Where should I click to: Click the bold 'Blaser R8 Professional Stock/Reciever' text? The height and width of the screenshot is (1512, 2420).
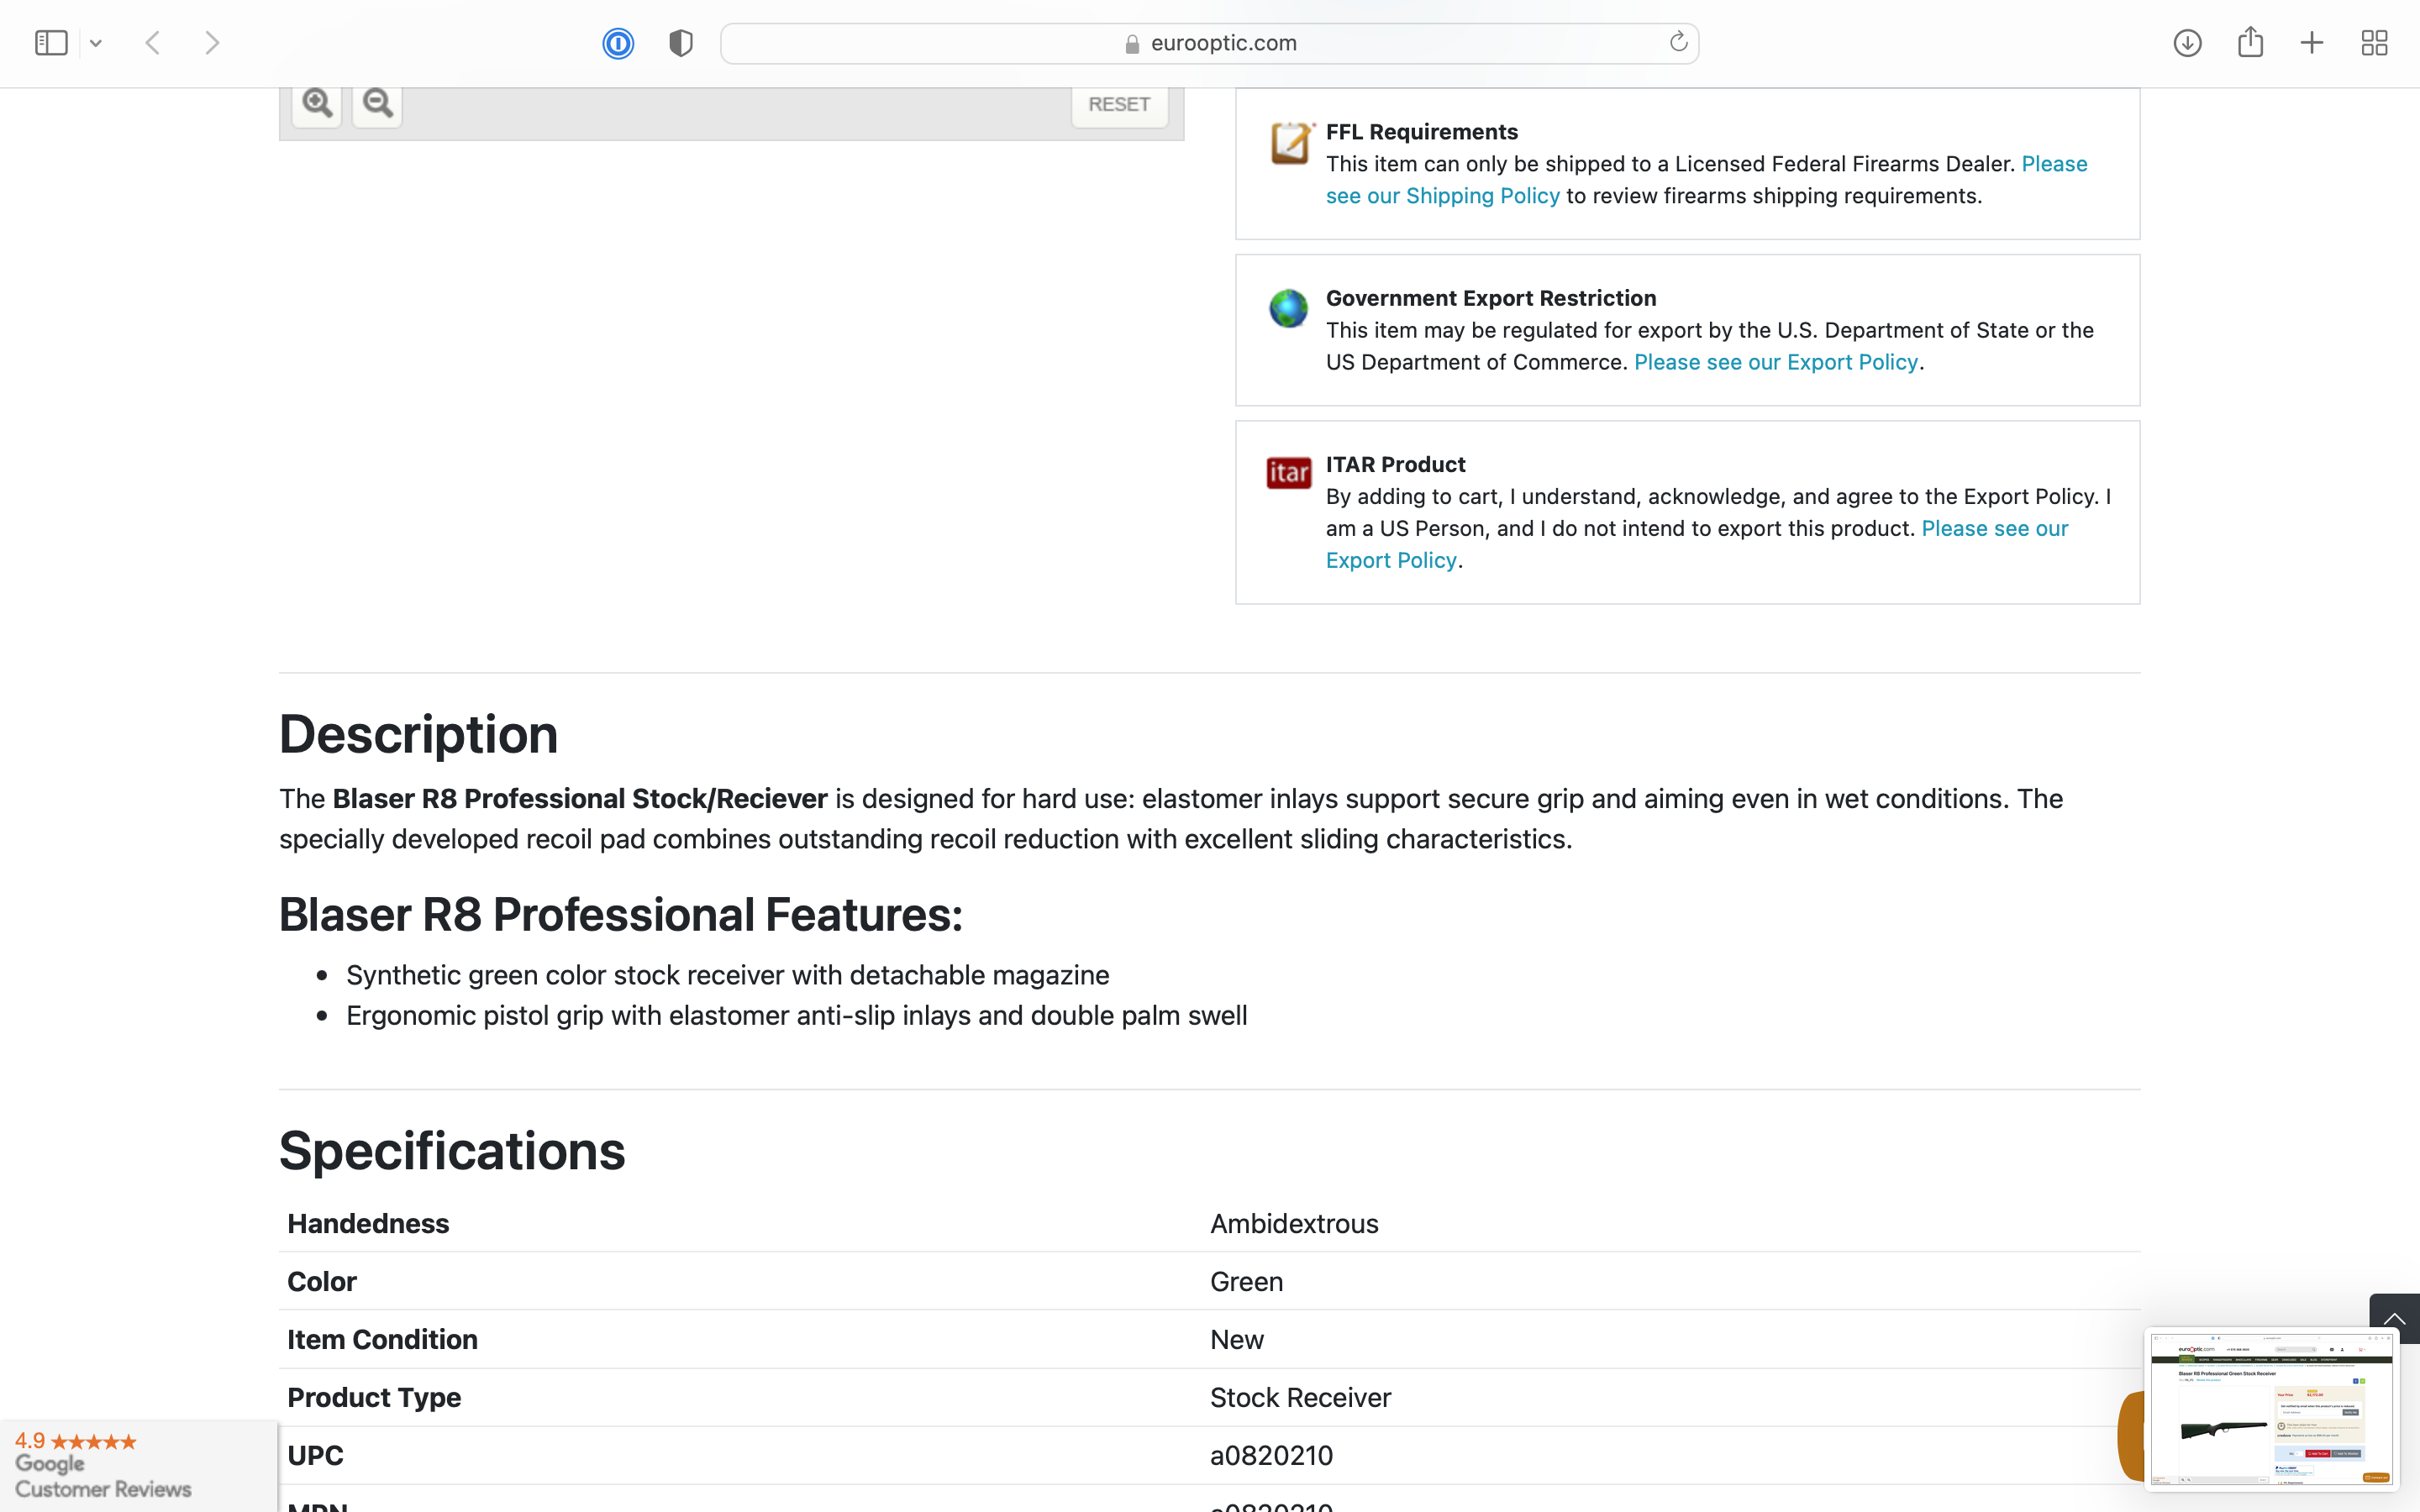pyautogui.click(x=580, y=798)
